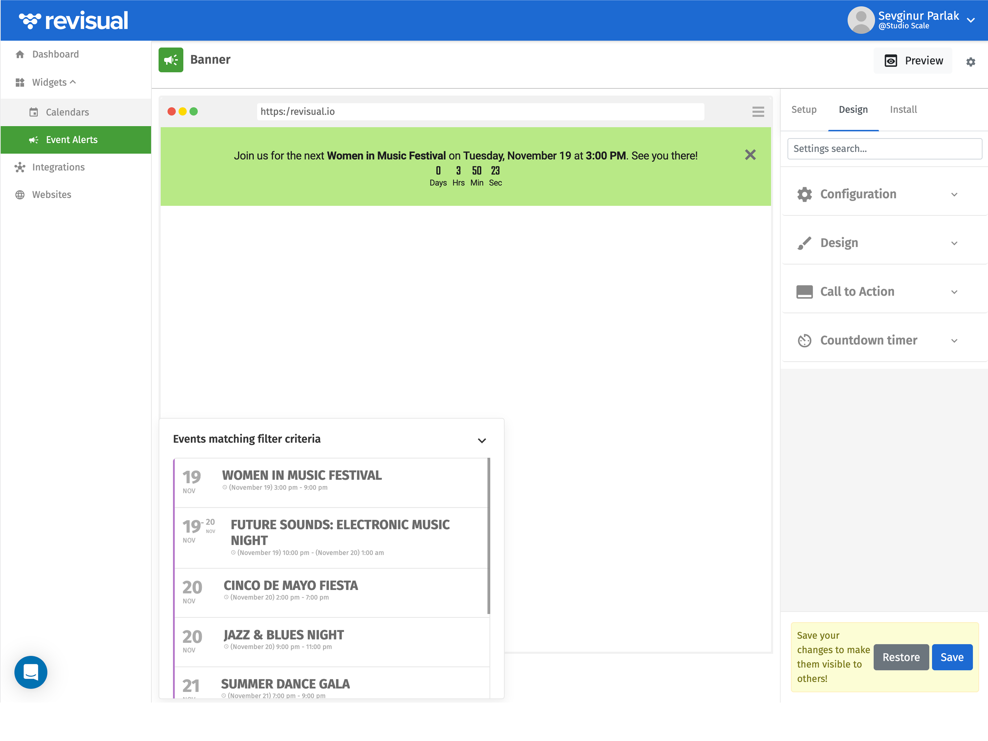Click the countdown Days value

(438, 171)
